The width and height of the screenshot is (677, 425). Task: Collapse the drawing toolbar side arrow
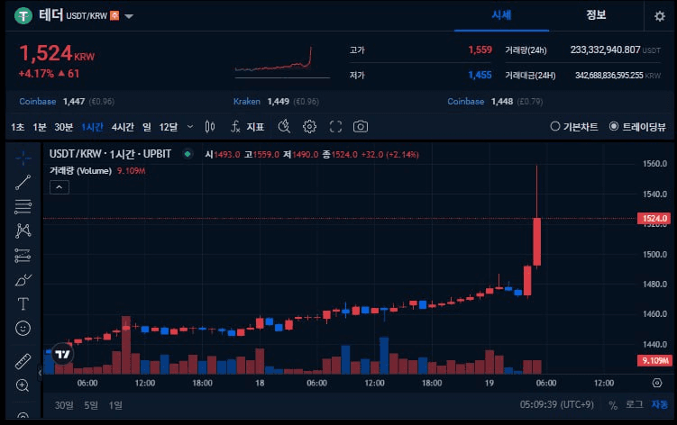[x=40, y=372]
